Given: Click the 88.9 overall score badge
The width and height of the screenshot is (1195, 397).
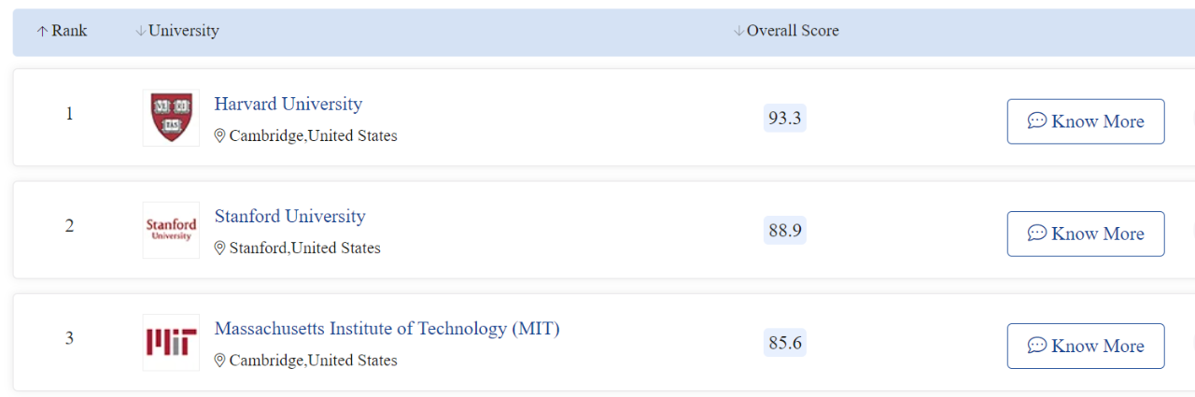Looking at the screenshot, I should coord(785,230).
